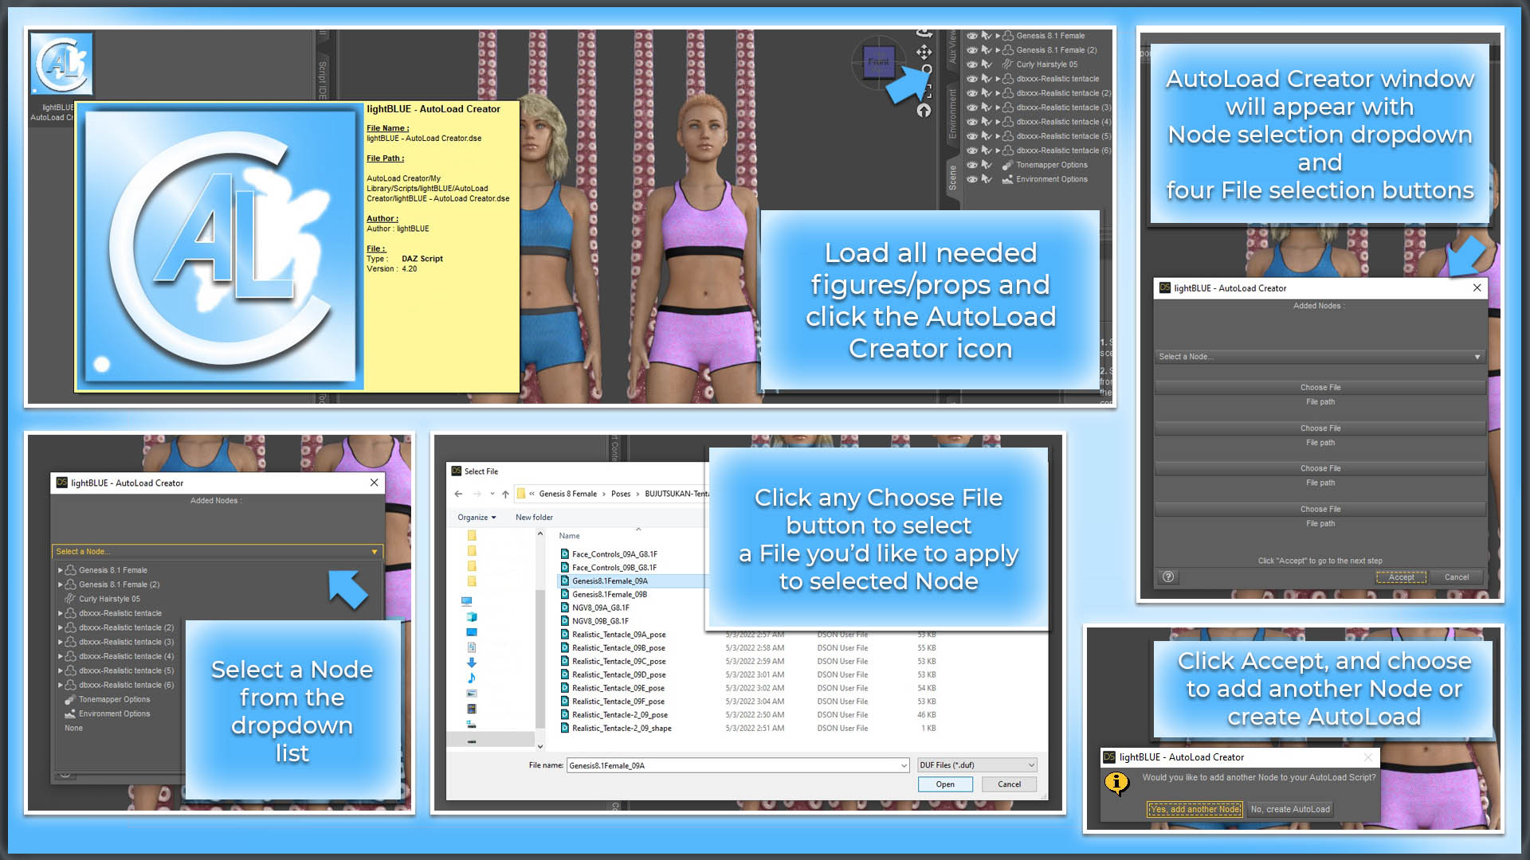1530x860 pixels.
Task: Click Yes, add another Node
Action: [1194, 809]
